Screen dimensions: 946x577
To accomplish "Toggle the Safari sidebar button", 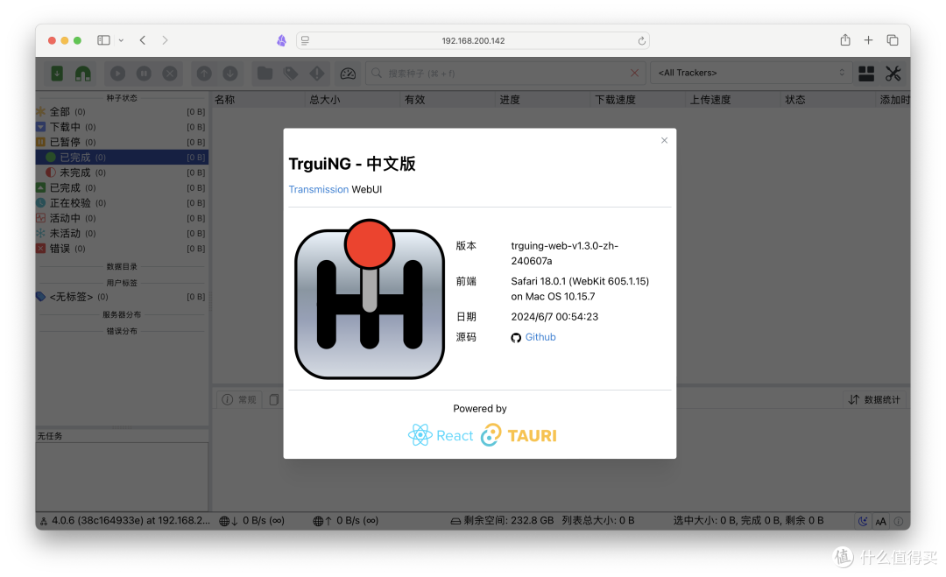I will (x=103, y=40).
